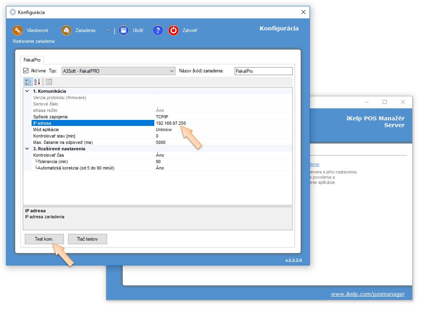Select the IP adresa property row
This screenshot has height=309, width=421.
coord(93,123)
